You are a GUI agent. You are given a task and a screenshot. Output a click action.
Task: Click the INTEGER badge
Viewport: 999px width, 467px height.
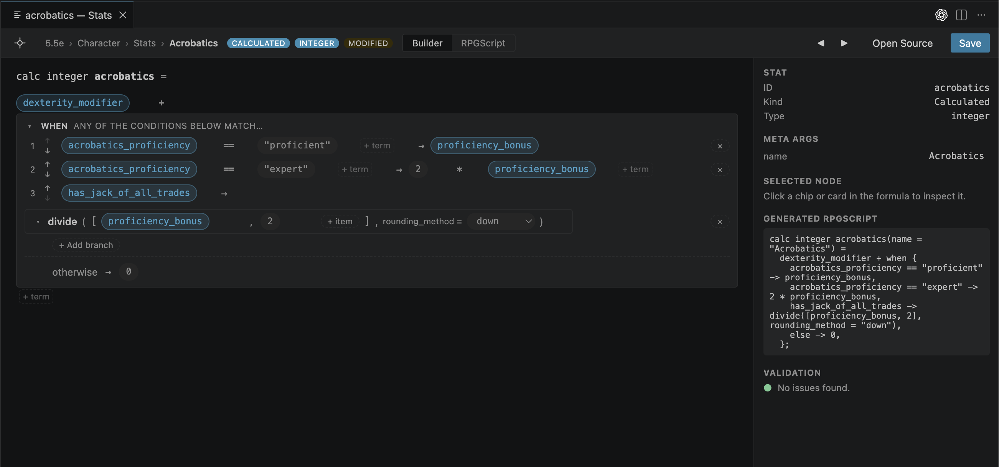point(317,43)
